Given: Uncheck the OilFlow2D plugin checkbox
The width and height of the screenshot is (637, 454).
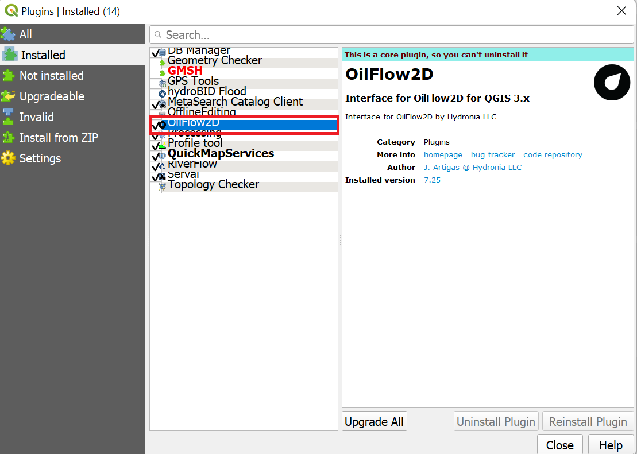Looking at the screenshot, I should (x=155, y=125).
